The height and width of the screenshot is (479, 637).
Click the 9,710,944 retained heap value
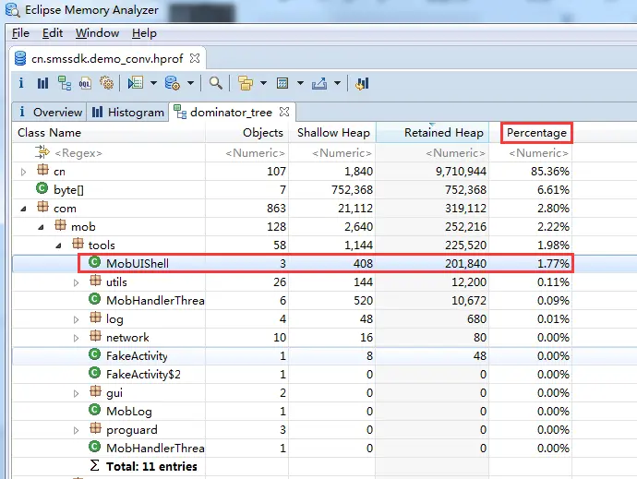point(461,172)
